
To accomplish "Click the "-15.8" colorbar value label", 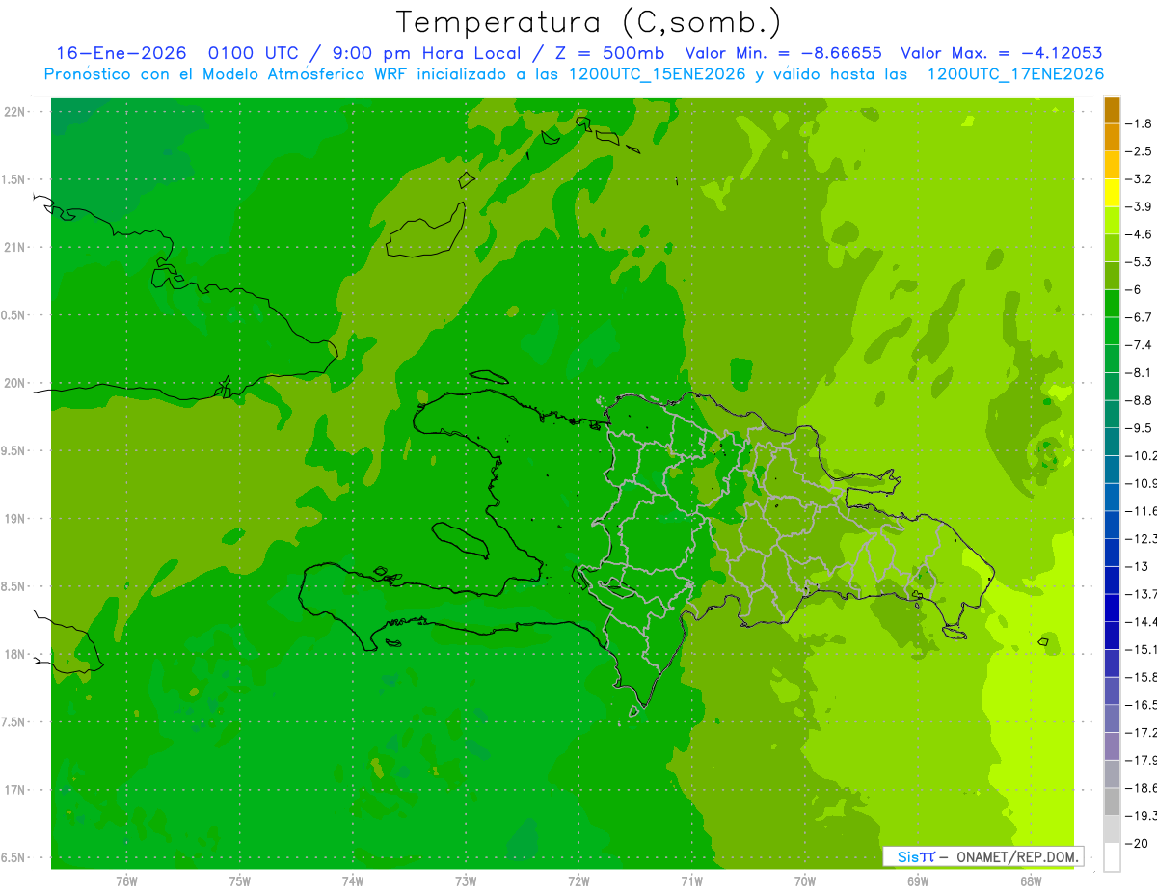I will pos(1142,677).
